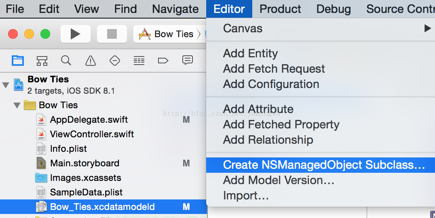
Task: Choose Canvas in the Editor menu
Action: click(x=321, y=28)
